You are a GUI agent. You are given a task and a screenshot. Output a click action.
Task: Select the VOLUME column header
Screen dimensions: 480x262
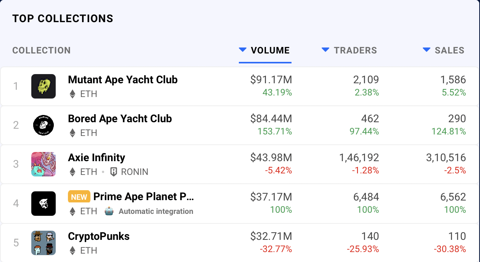pos(270,50)
